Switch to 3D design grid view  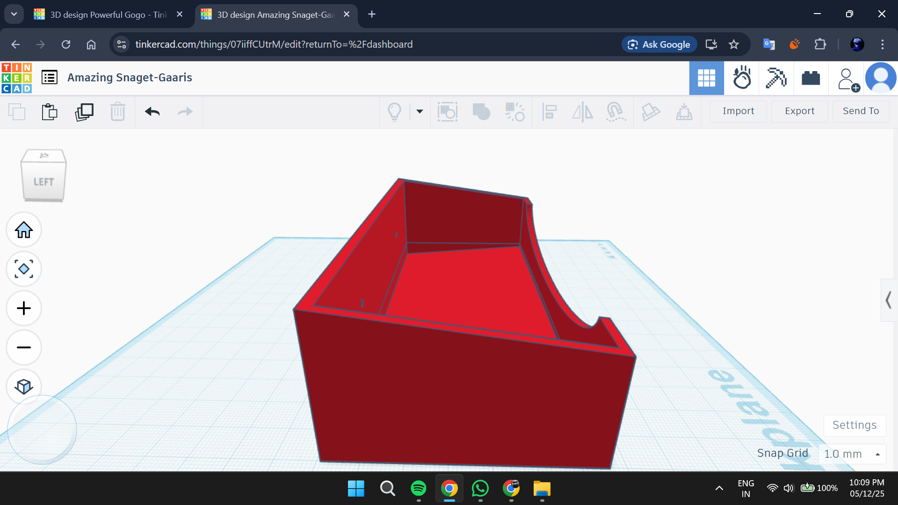(x=706, y=78)
